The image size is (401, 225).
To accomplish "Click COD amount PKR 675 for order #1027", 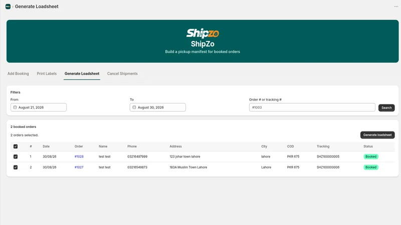I will (x=293, y=167).
